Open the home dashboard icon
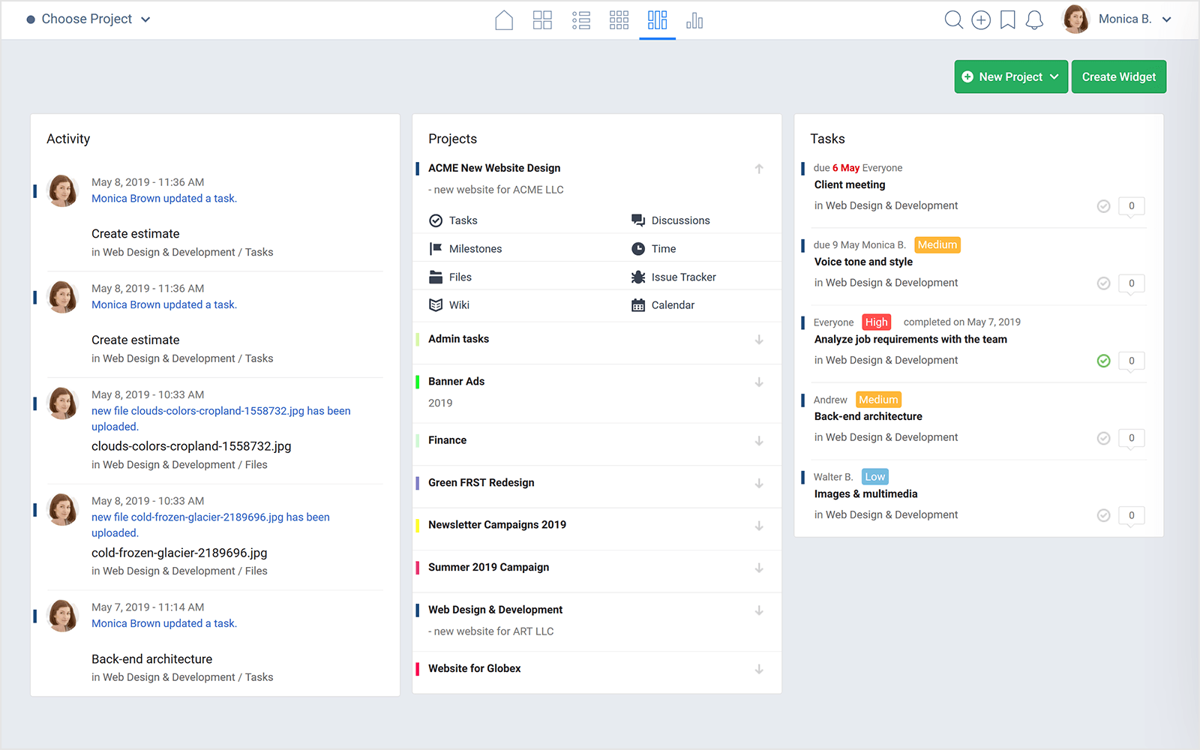1200x750 pixels. [504, 20]
